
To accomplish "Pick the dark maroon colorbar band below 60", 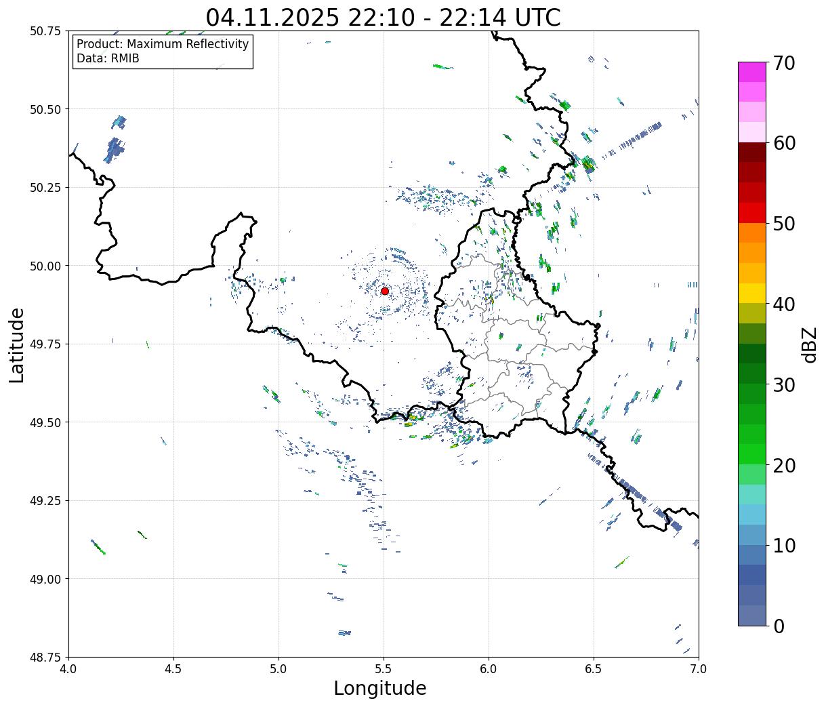I will coord(751,152).
